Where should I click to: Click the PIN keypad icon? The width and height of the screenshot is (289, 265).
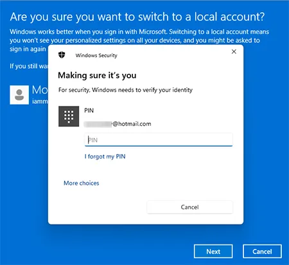pyautogui.click(x=69, y=116)
